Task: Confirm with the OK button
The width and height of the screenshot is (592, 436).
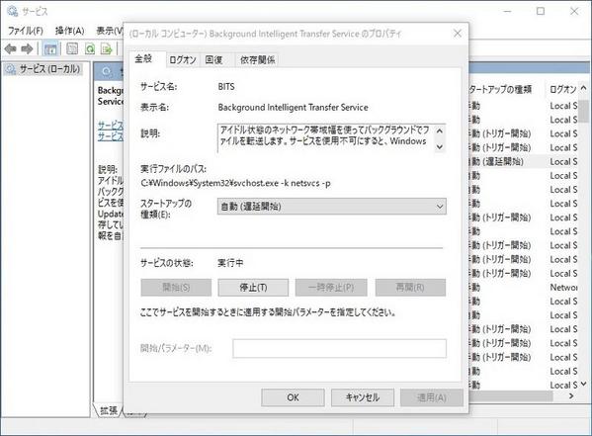Action: tap(293, 397)
